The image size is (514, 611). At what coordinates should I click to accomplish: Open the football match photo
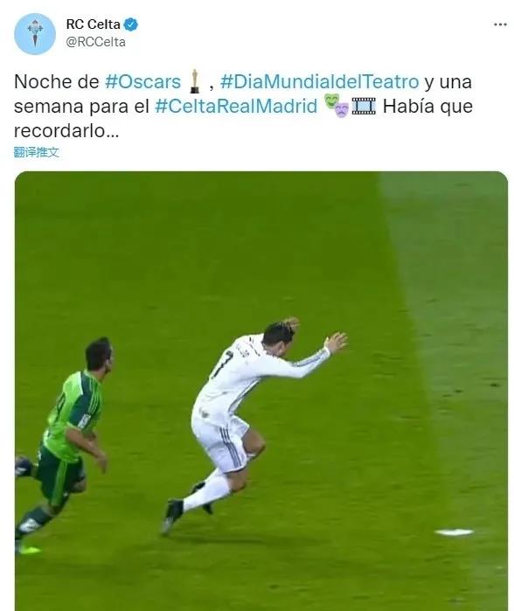[x=261, y=391]
